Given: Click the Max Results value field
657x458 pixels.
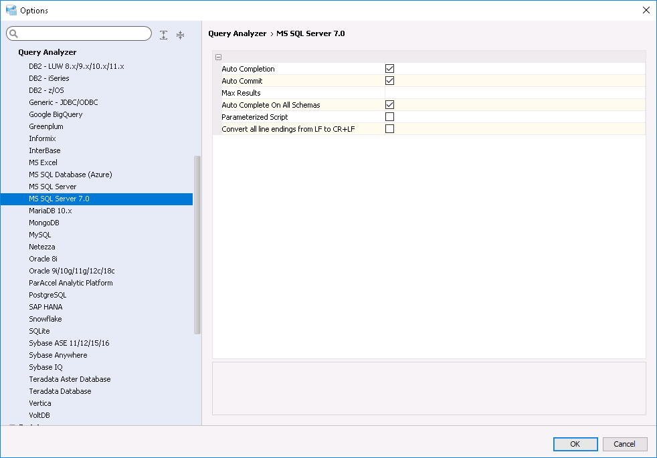Looking at the screenshot, I should coord(514,93).
